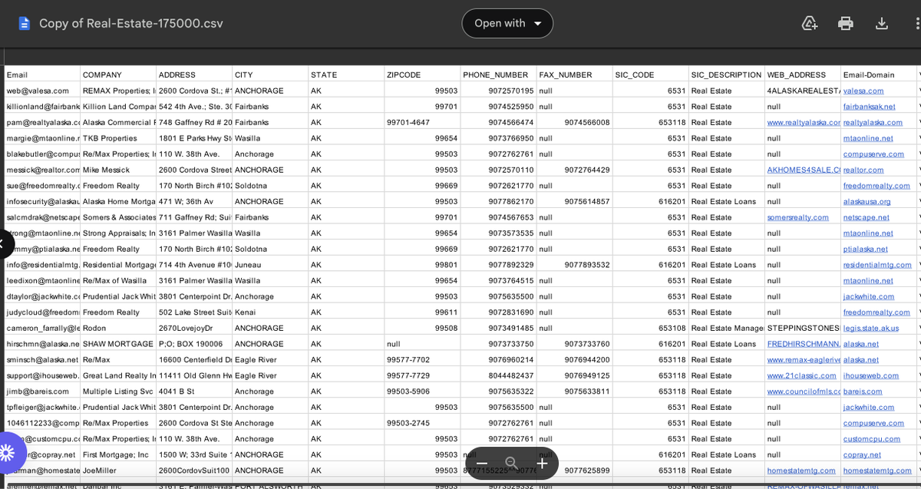Click the zipcode cell '99701-4647'
This screenshot has width=921, height=489.
tap(422, 122)
